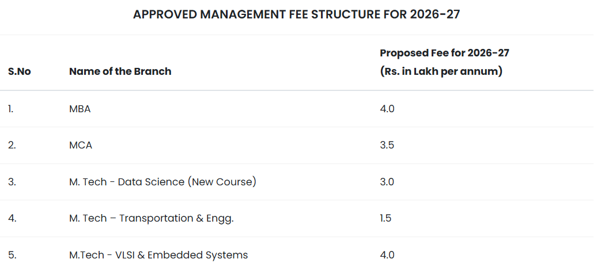Select the MCA branch name
This screenshot has height=278, width=601.
tap(80, 145)
